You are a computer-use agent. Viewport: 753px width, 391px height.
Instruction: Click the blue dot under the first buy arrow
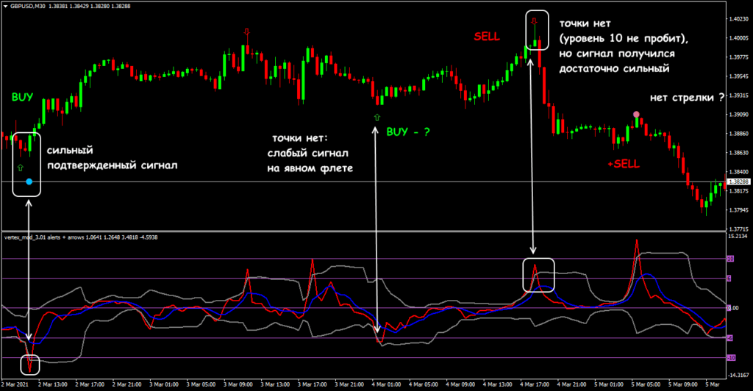[29, 181]
